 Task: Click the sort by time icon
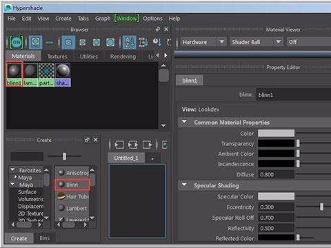(x=157, y=43)
